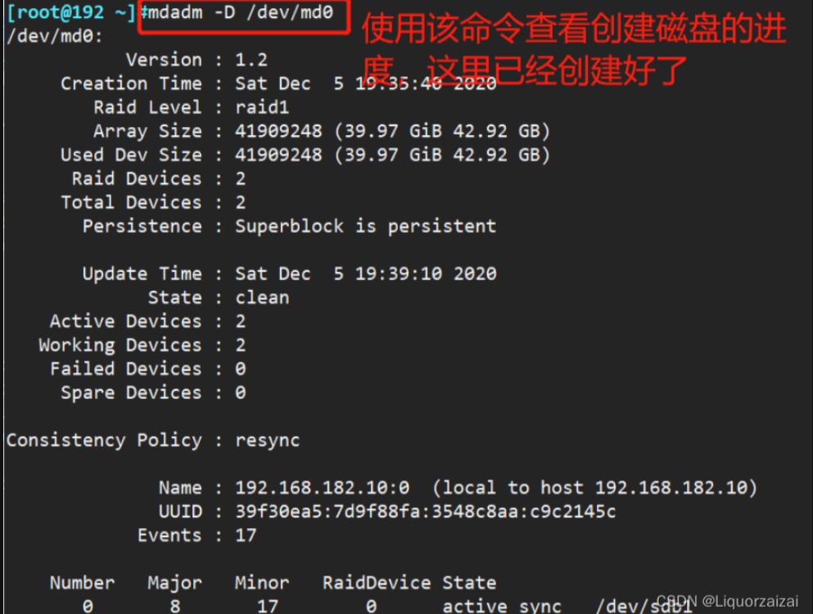Screen dimensions: 813x614
Task: Click the Total Devices line
Action: 153,203
